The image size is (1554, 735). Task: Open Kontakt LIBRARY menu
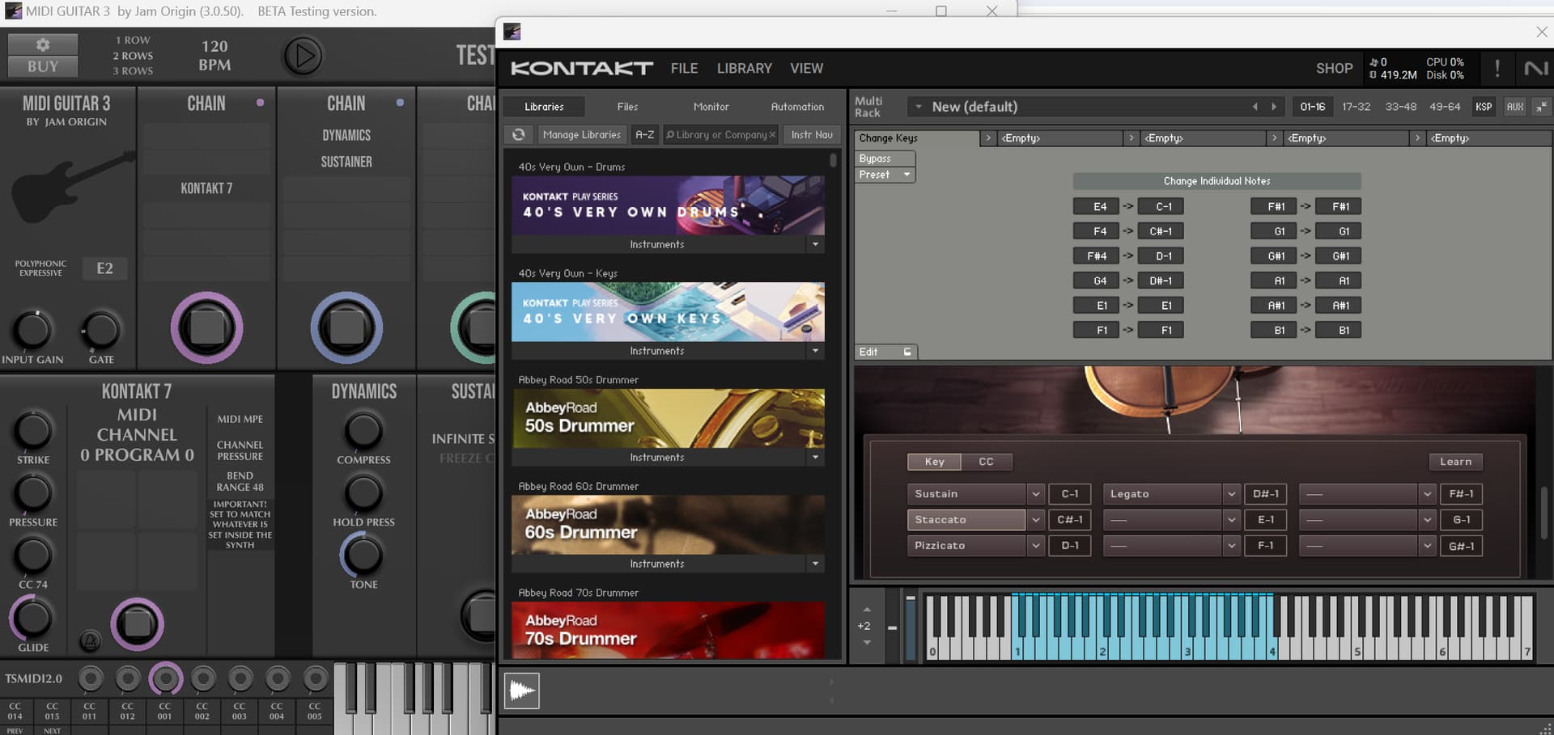pyautogui.click(x=744, y=69)
